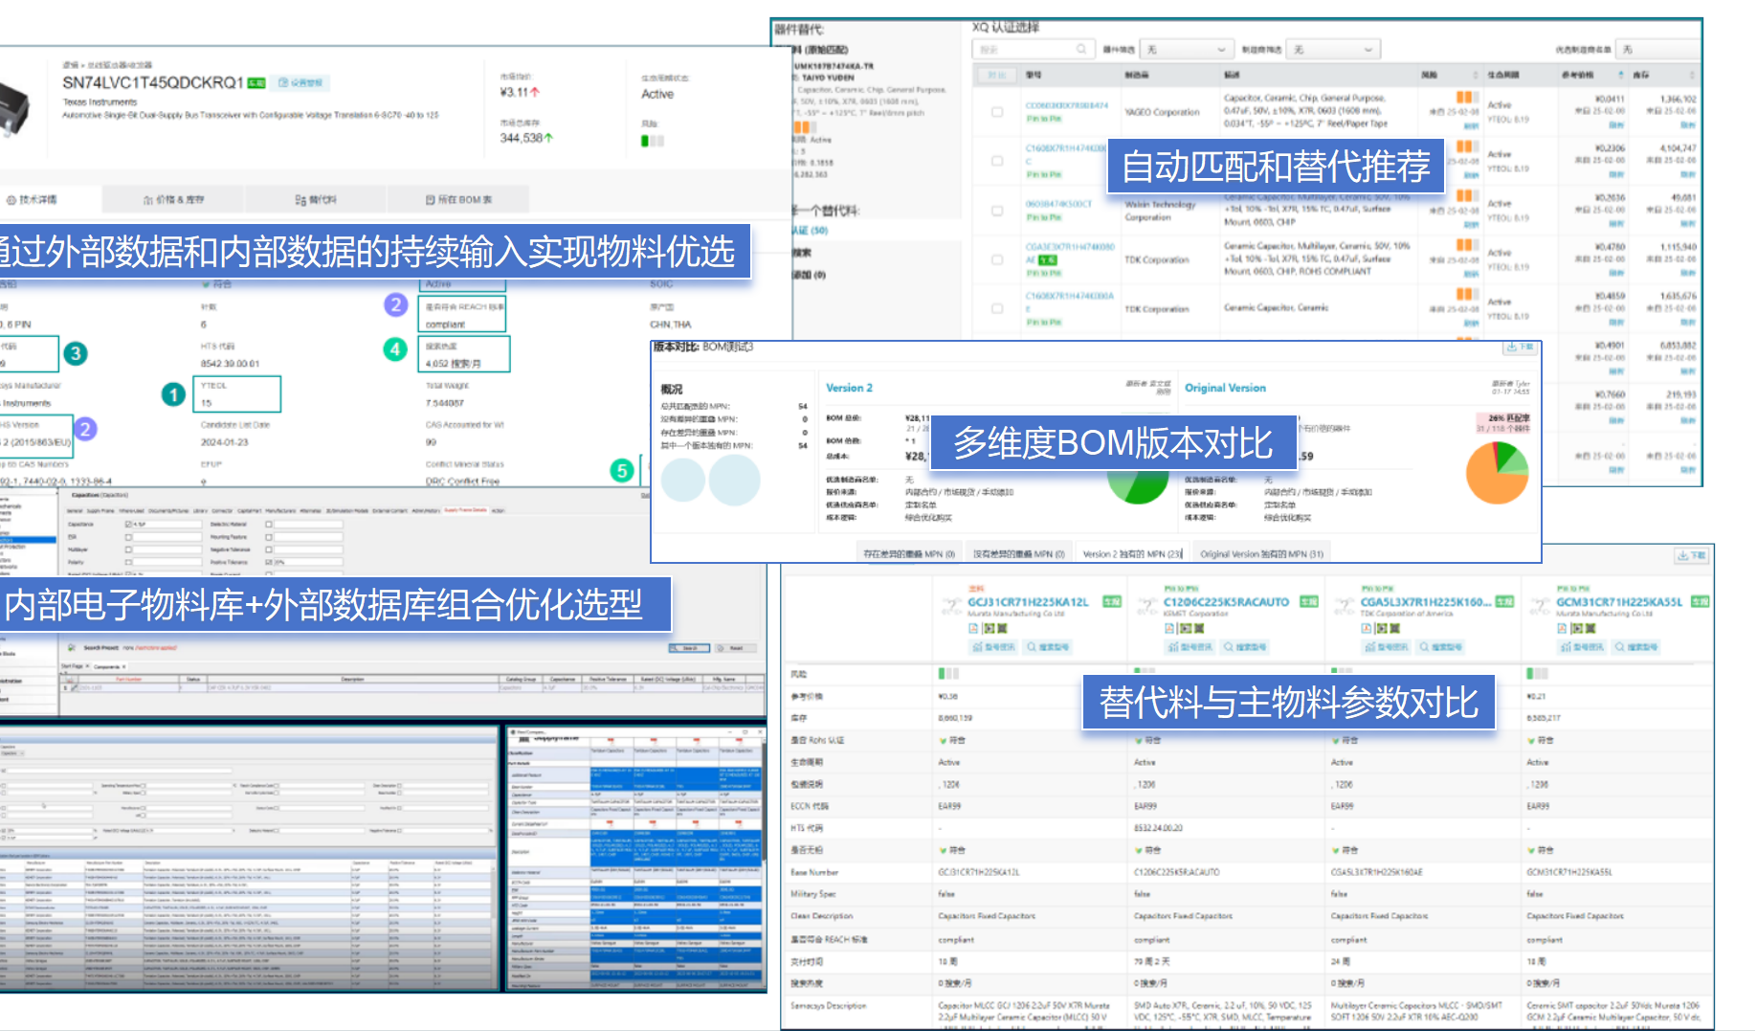Click the search magnifier icon in XQ search box

1081,49
